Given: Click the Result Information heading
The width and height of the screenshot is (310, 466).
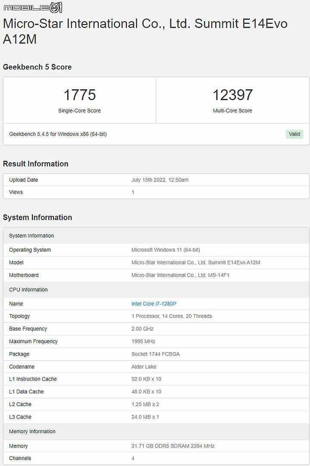Looking at the screenshot, I should pyautogui.click(x=36, y=164).
